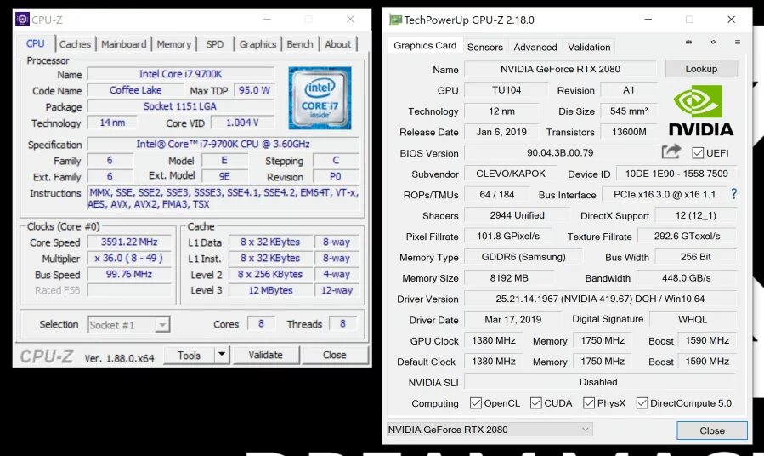Click the CPU-Z app icon in title bar

(x=22, y=20)
